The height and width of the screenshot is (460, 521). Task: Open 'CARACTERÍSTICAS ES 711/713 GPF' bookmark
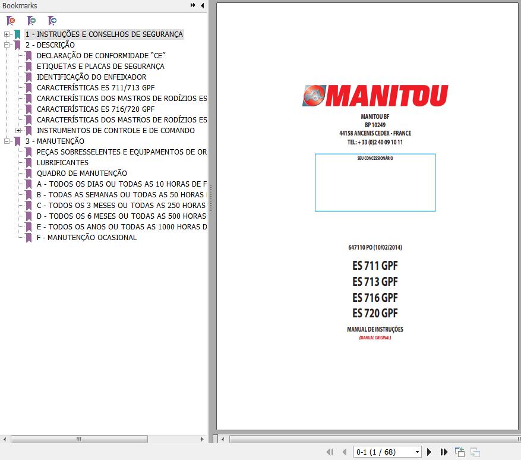pyautogui.click(x=96, y=88)
